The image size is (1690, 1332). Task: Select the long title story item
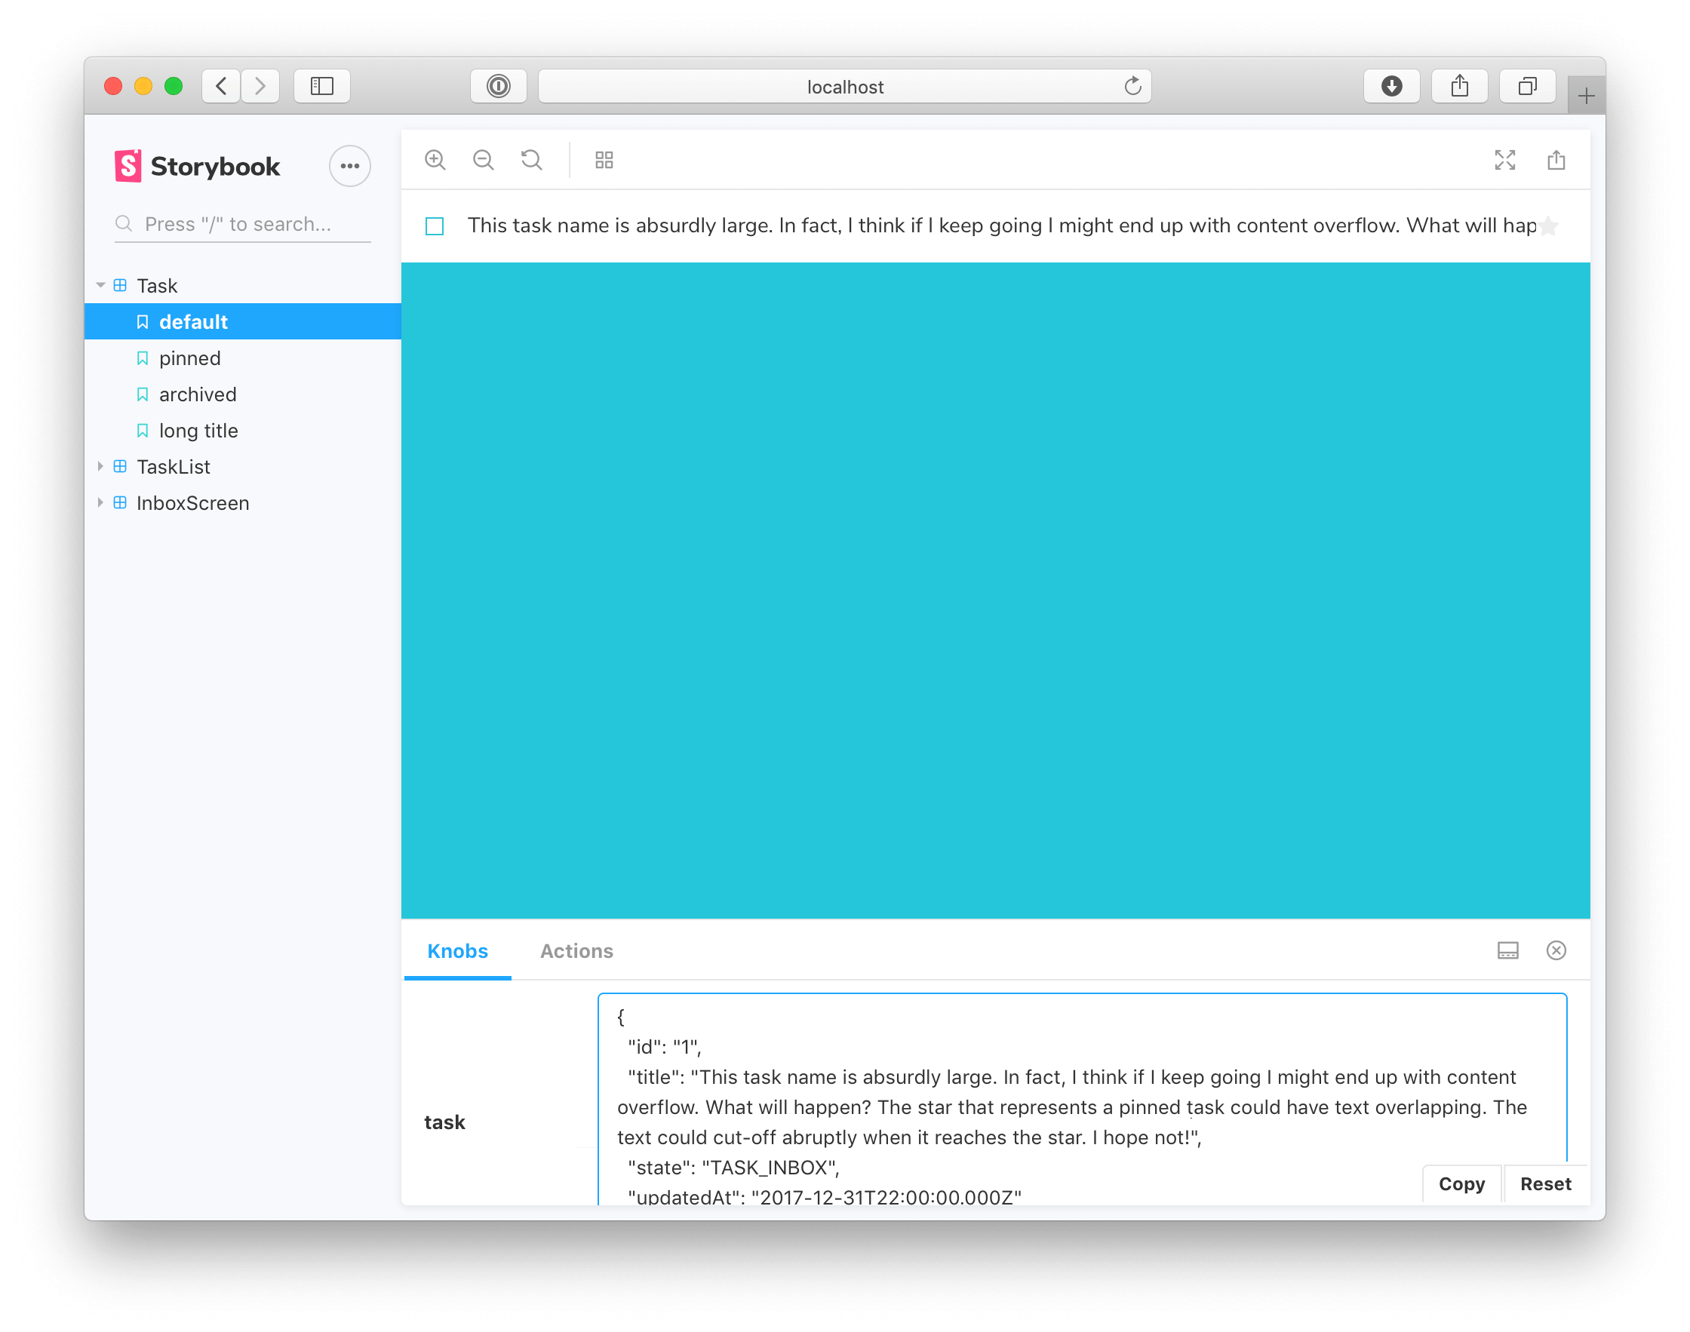(198, 431)
